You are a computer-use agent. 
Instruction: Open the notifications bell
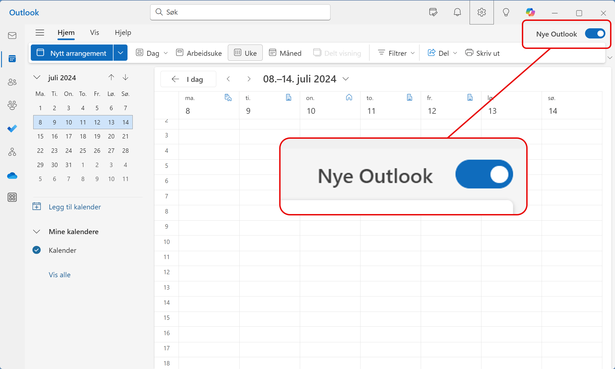[x=457, y=12]
